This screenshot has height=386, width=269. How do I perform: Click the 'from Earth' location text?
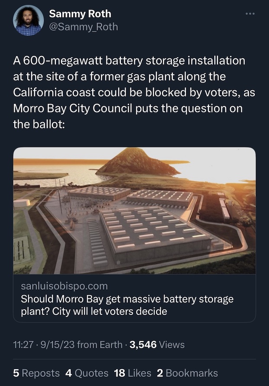pos(100,345)
